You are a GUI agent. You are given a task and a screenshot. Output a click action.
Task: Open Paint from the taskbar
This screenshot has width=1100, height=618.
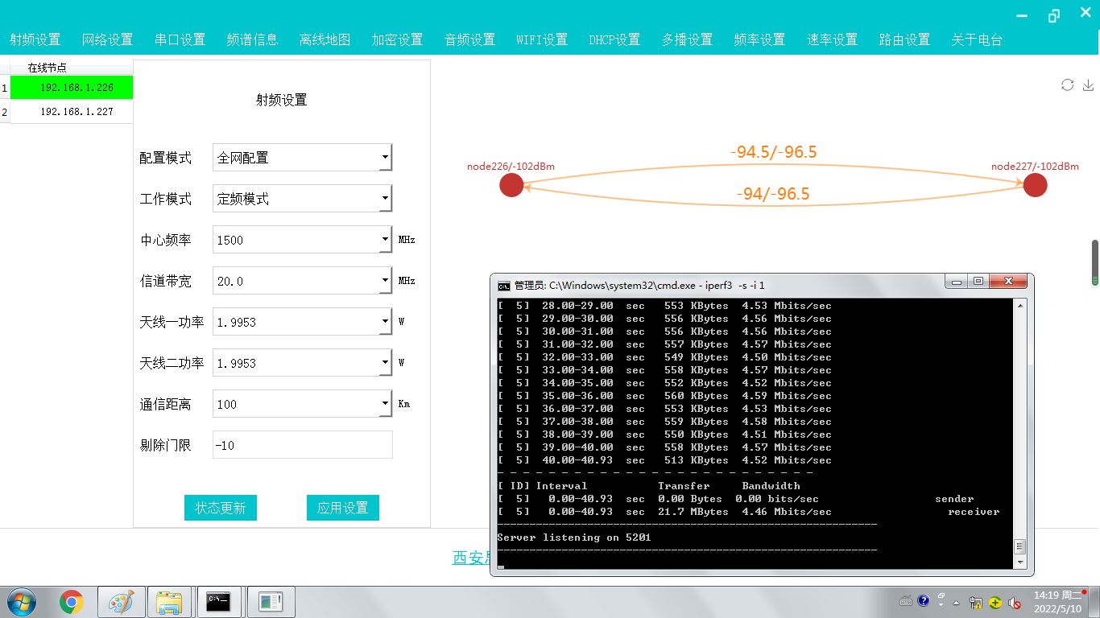(x=122, y=602)
